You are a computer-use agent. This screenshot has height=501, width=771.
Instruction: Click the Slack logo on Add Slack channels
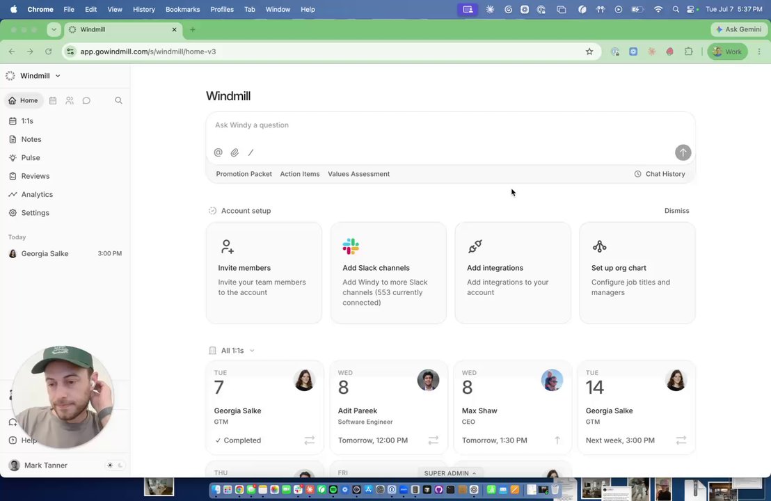pos(351,246)
